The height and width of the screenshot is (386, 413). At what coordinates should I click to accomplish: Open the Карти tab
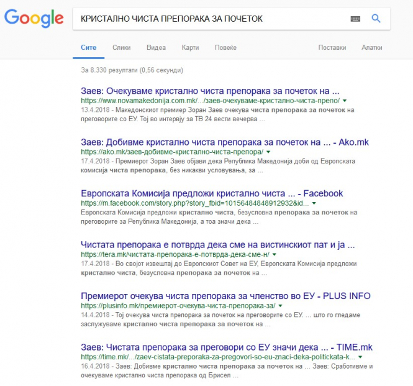[190, 47]
